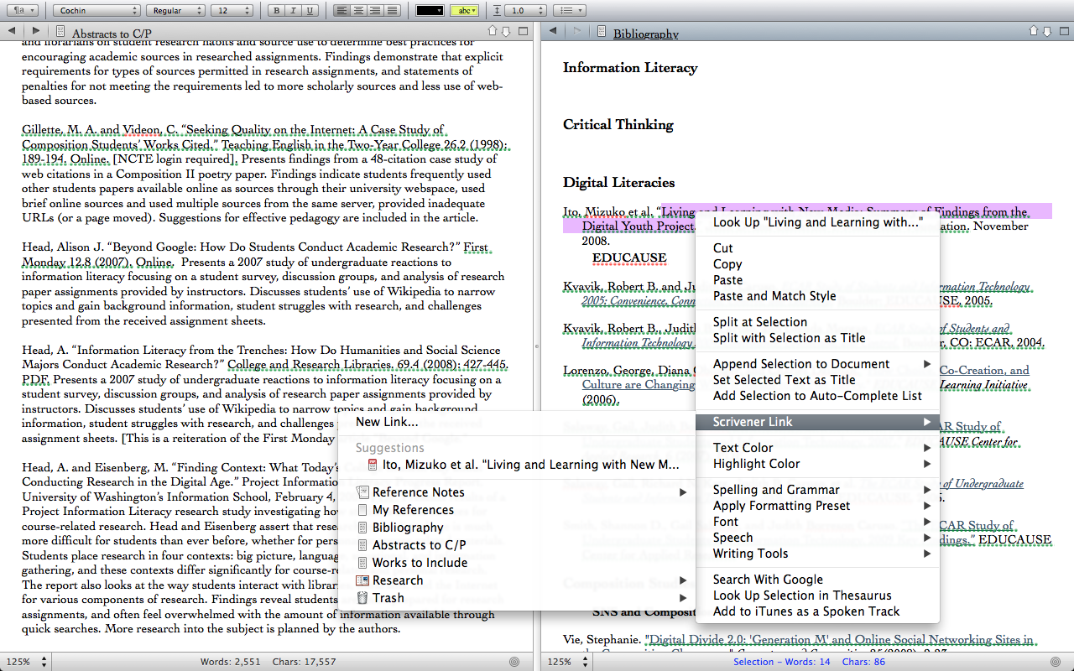This screenshot has height=671, width=1074.
Task: Go to previous document in right editor
Action: pyautogui.click(x=1035, y=31)
